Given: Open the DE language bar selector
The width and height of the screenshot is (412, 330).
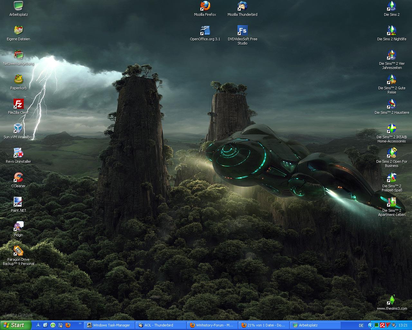Looking at the screenshot, I should tap(361, 325).
